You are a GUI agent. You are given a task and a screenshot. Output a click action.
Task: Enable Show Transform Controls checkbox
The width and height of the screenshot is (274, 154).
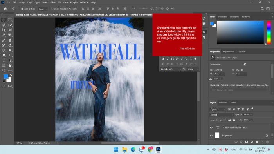point(52,9)
